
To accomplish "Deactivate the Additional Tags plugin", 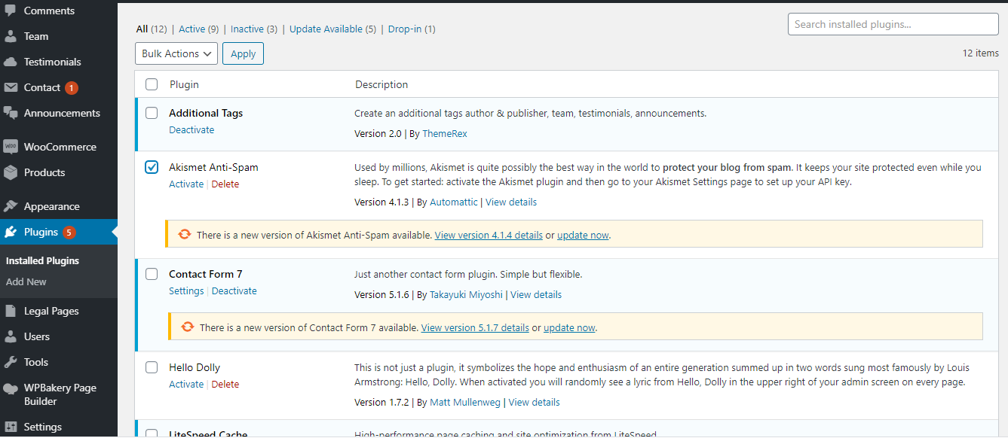I will click(191, 129).
